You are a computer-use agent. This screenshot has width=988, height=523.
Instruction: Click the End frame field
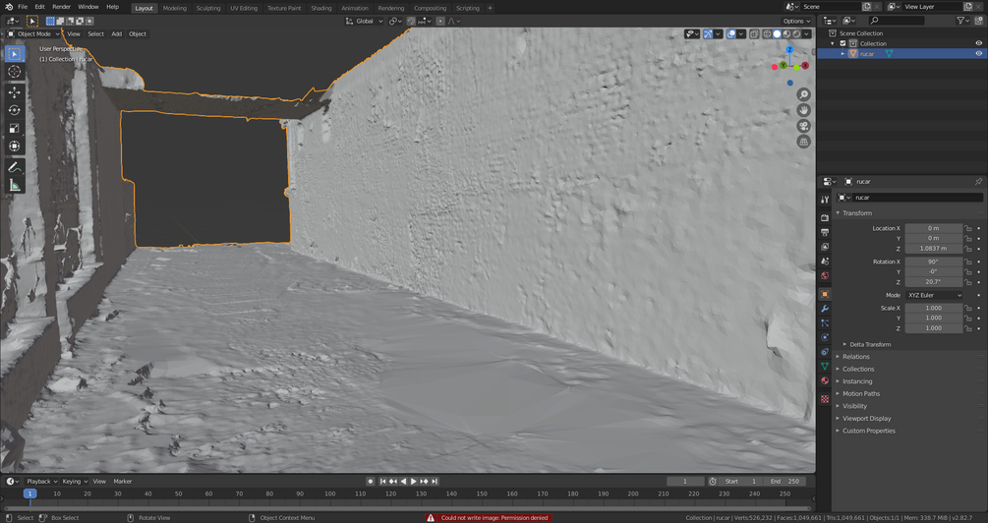[x=784, y=482]
